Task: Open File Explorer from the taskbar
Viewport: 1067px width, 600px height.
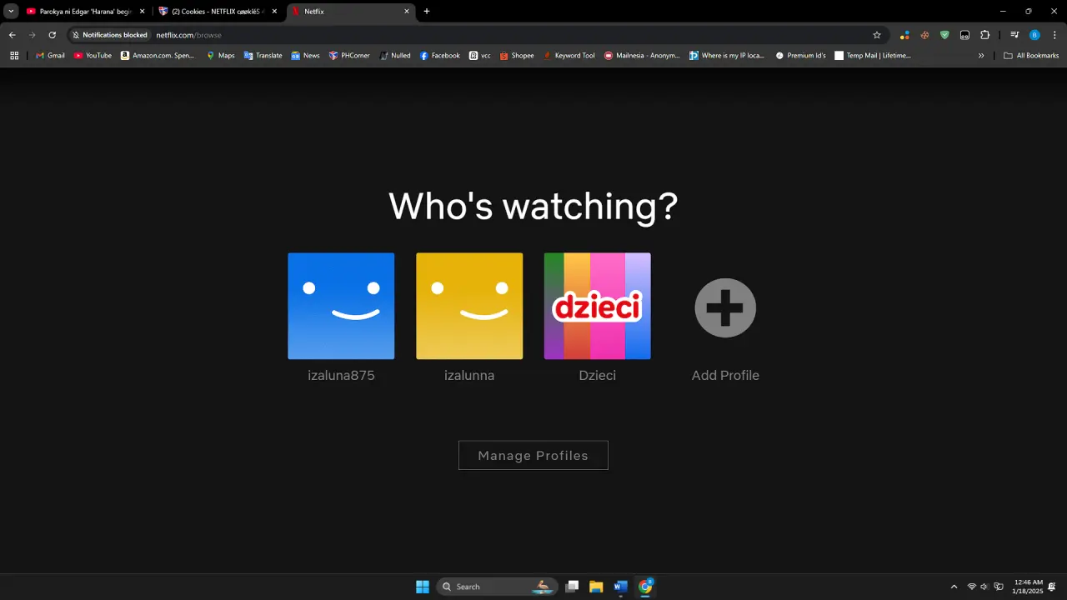Action: [596, 587]
